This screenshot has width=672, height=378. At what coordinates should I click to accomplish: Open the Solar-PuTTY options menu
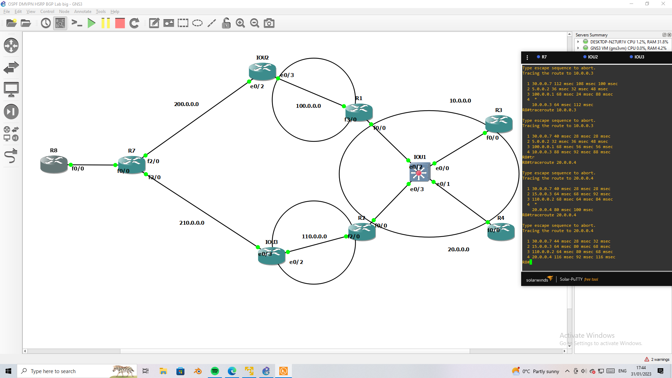[527, 57]
